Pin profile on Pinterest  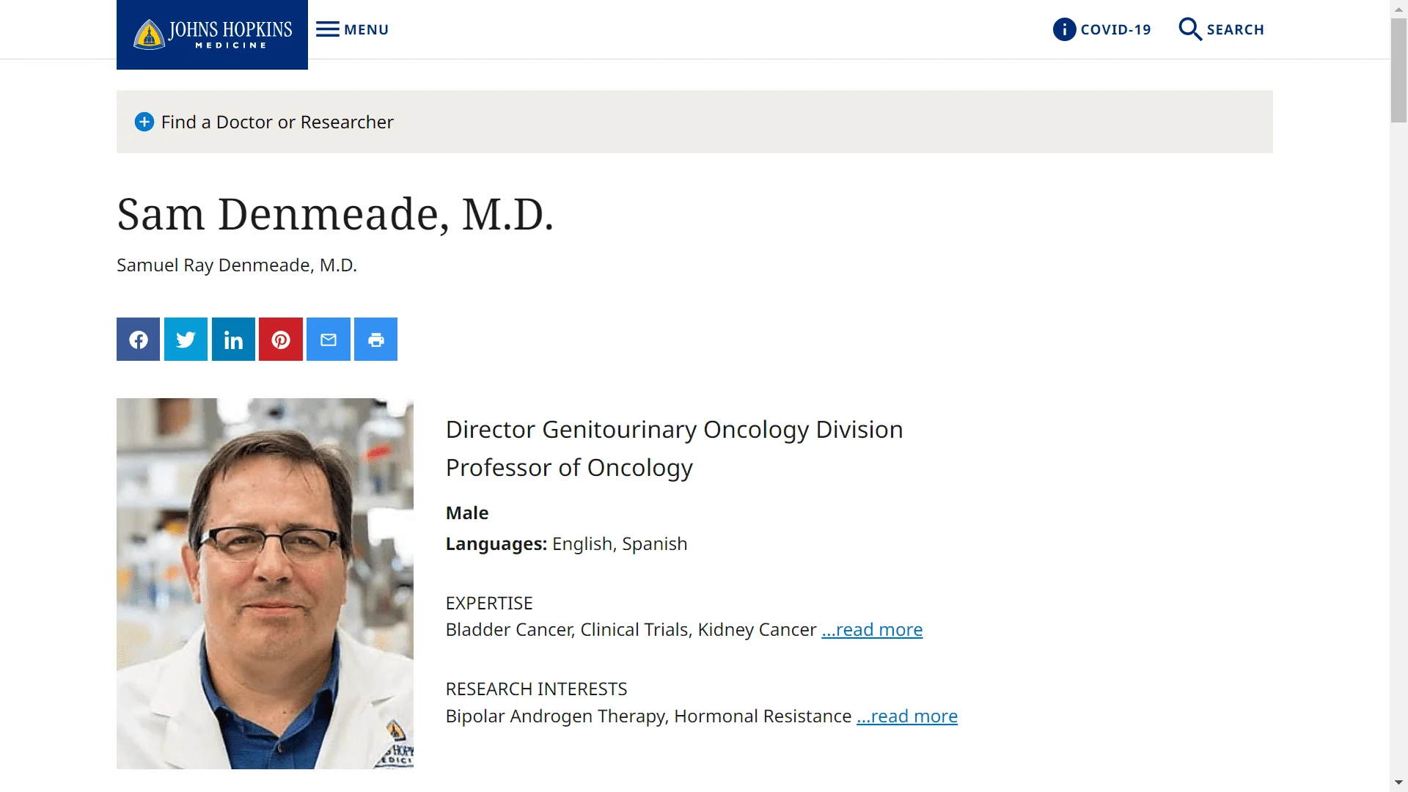click(x=281, y=339)
